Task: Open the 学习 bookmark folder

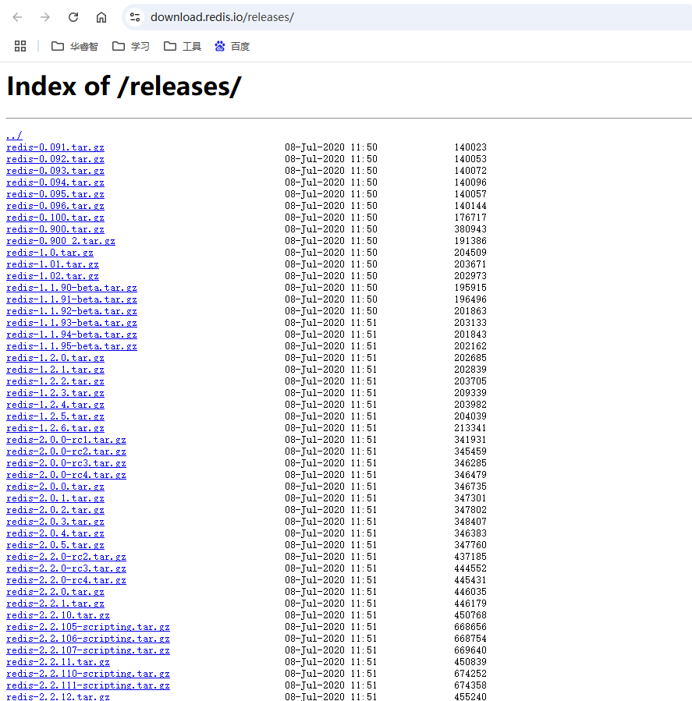Action: pyautogui.click(x=131, y=46)
